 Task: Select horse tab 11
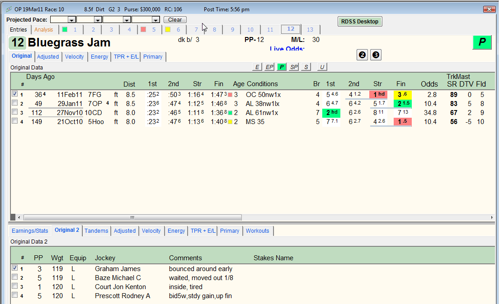click(270, 29)
